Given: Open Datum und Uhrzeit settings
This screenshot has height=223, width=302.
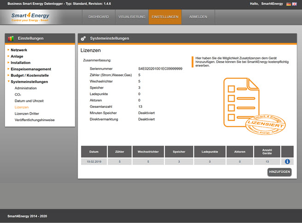Looking at the screenshot, I should (29, 101).
